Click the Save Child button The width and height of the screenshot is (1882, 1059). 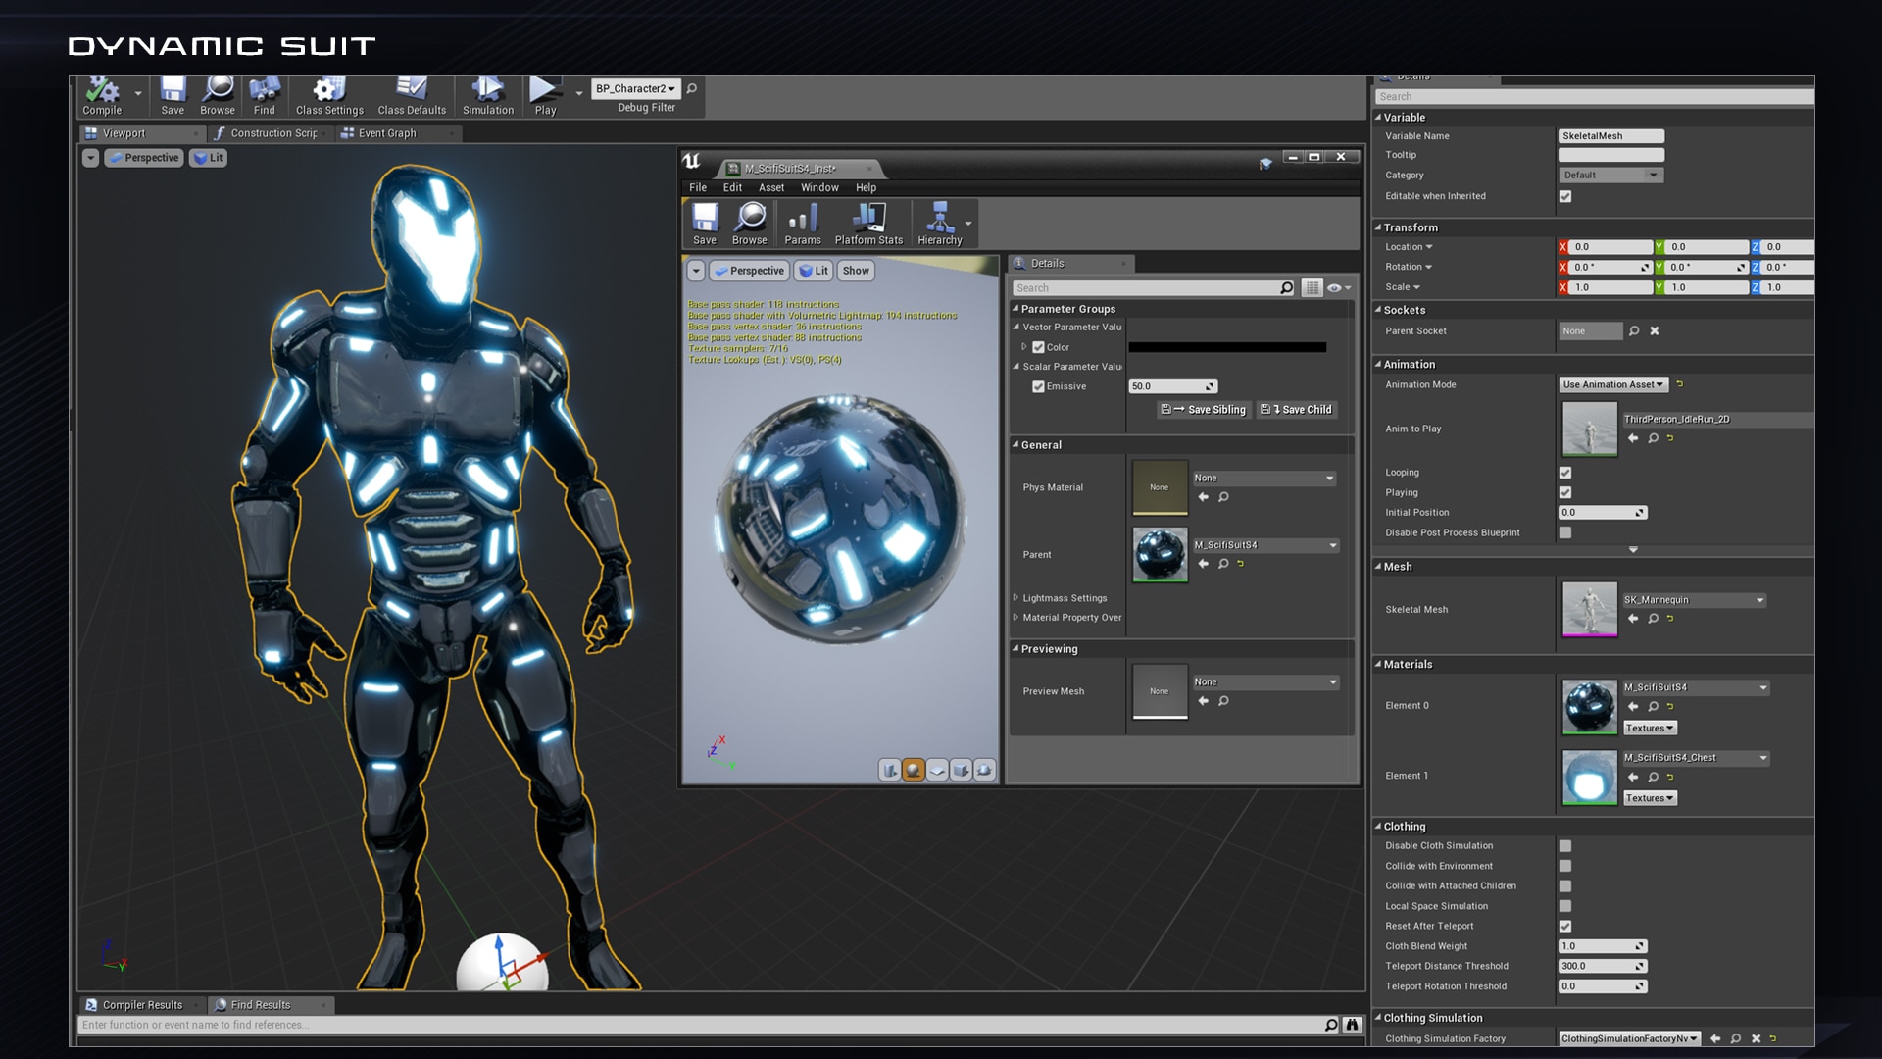pos(1296,409)
